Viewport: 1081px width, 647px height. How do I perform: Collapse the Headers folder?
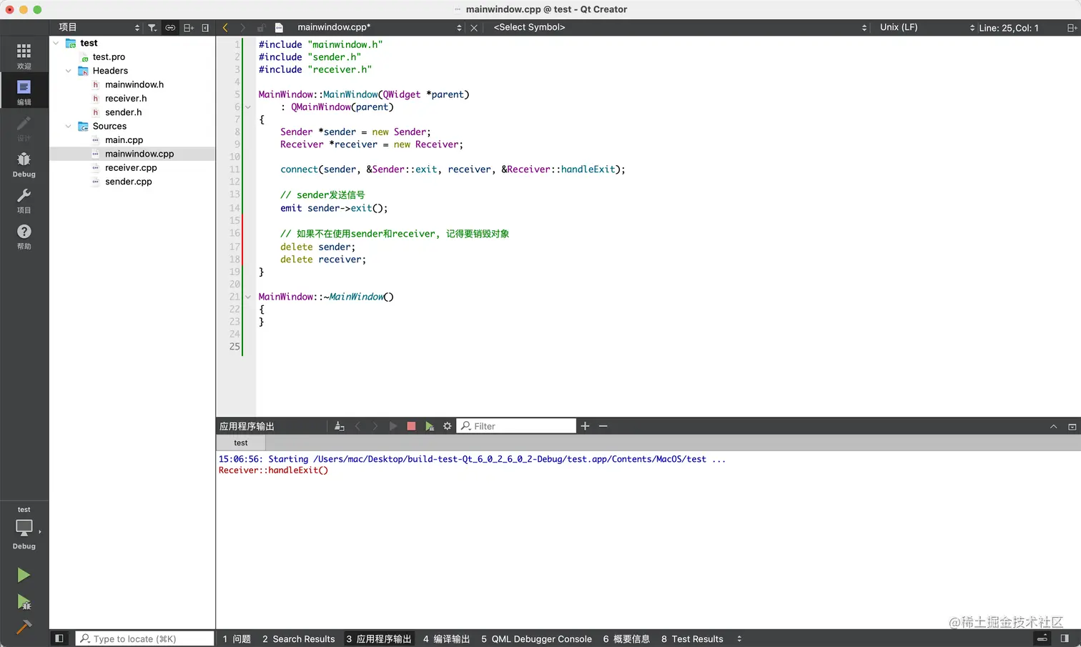click(x=68, y=71)
